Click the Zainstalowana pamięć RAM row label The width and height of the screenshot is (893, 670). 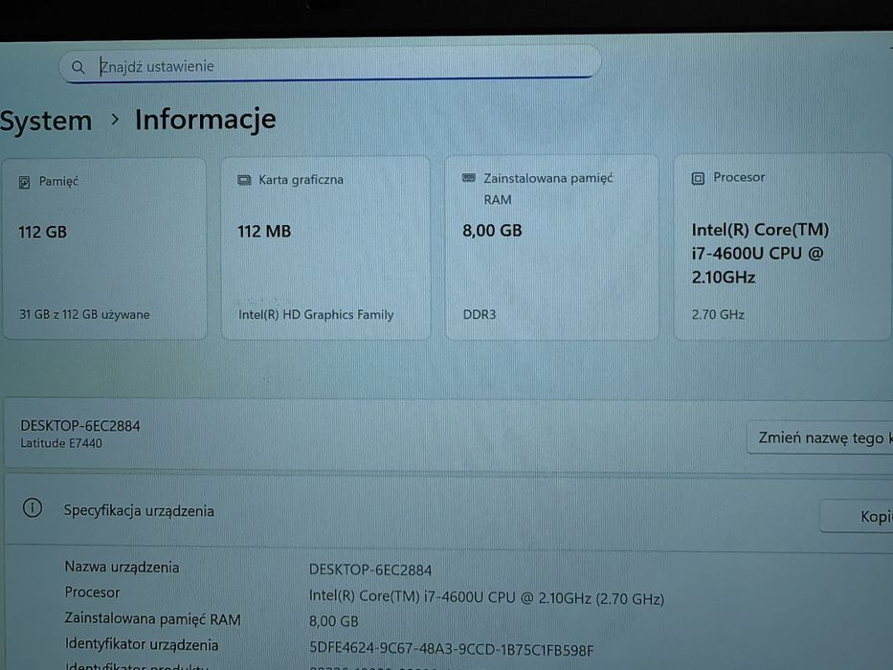pos(152,618)
